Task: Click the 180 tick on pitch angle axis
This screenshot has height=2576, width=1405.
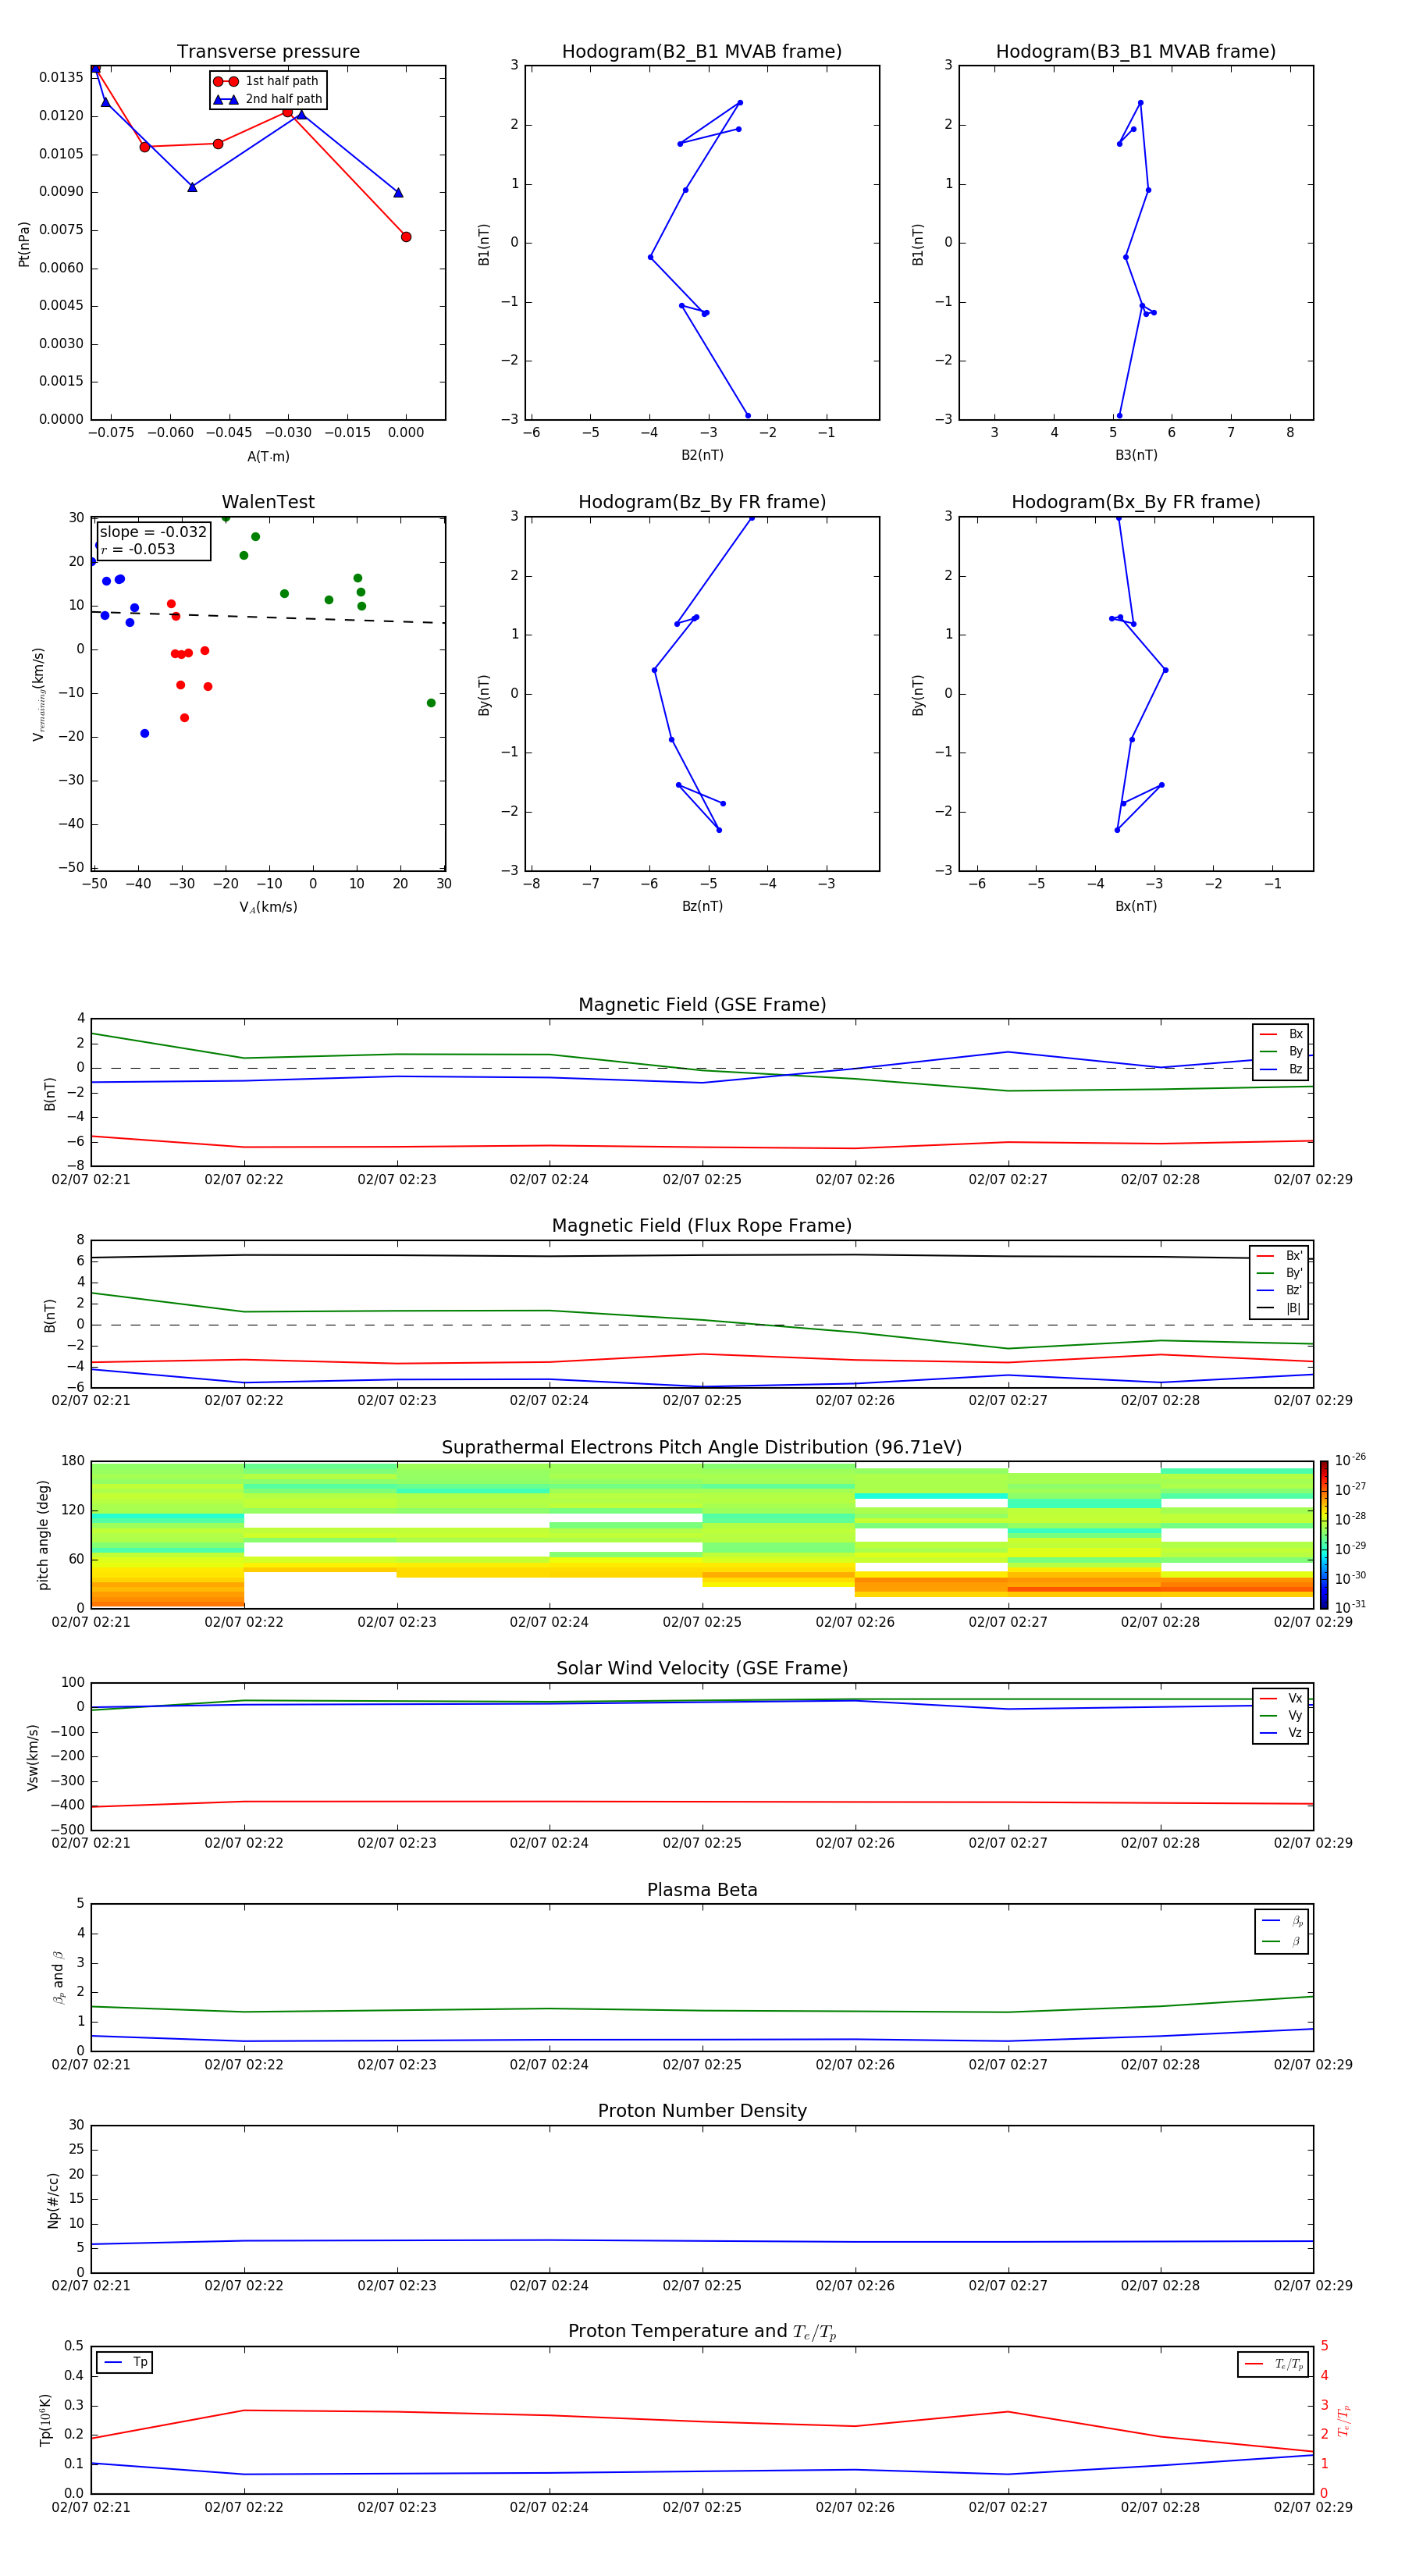Action: pyautogui.click(x=73, y=1461)
